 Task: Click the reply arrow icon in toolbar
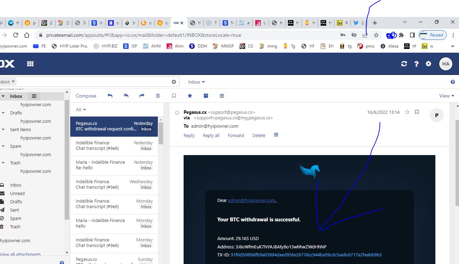[x=110, y=96]
